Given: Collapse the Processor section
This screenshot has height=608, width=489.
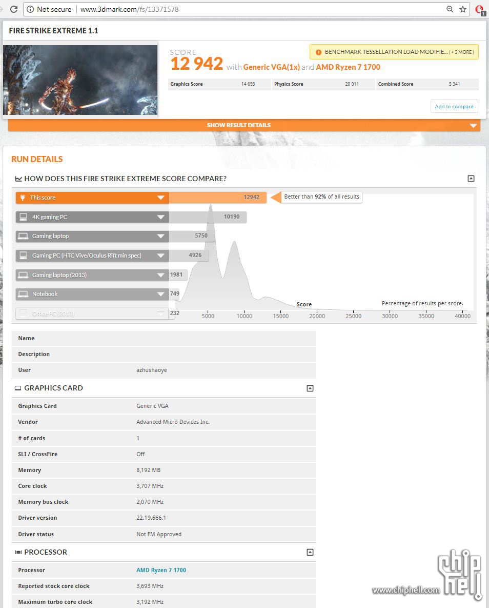Looking at the screenshot, I should pyautogui.click(x=310, y=553).
